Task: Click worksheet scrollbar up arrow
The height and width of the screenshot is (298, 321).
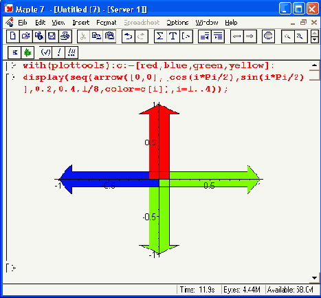Action: (x=314, y=65)
